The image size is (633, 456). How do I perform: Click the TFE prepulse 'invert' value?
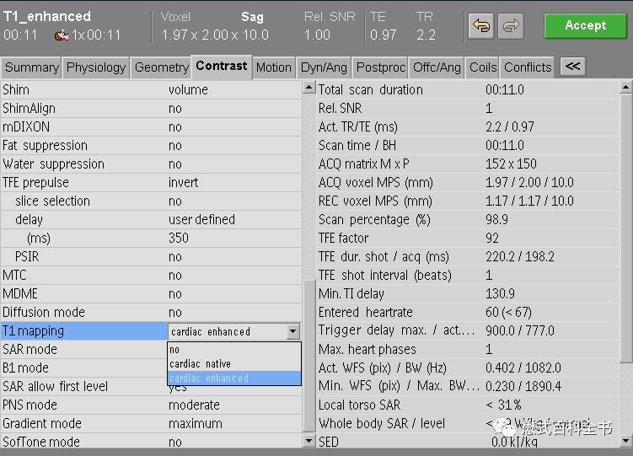183,183
